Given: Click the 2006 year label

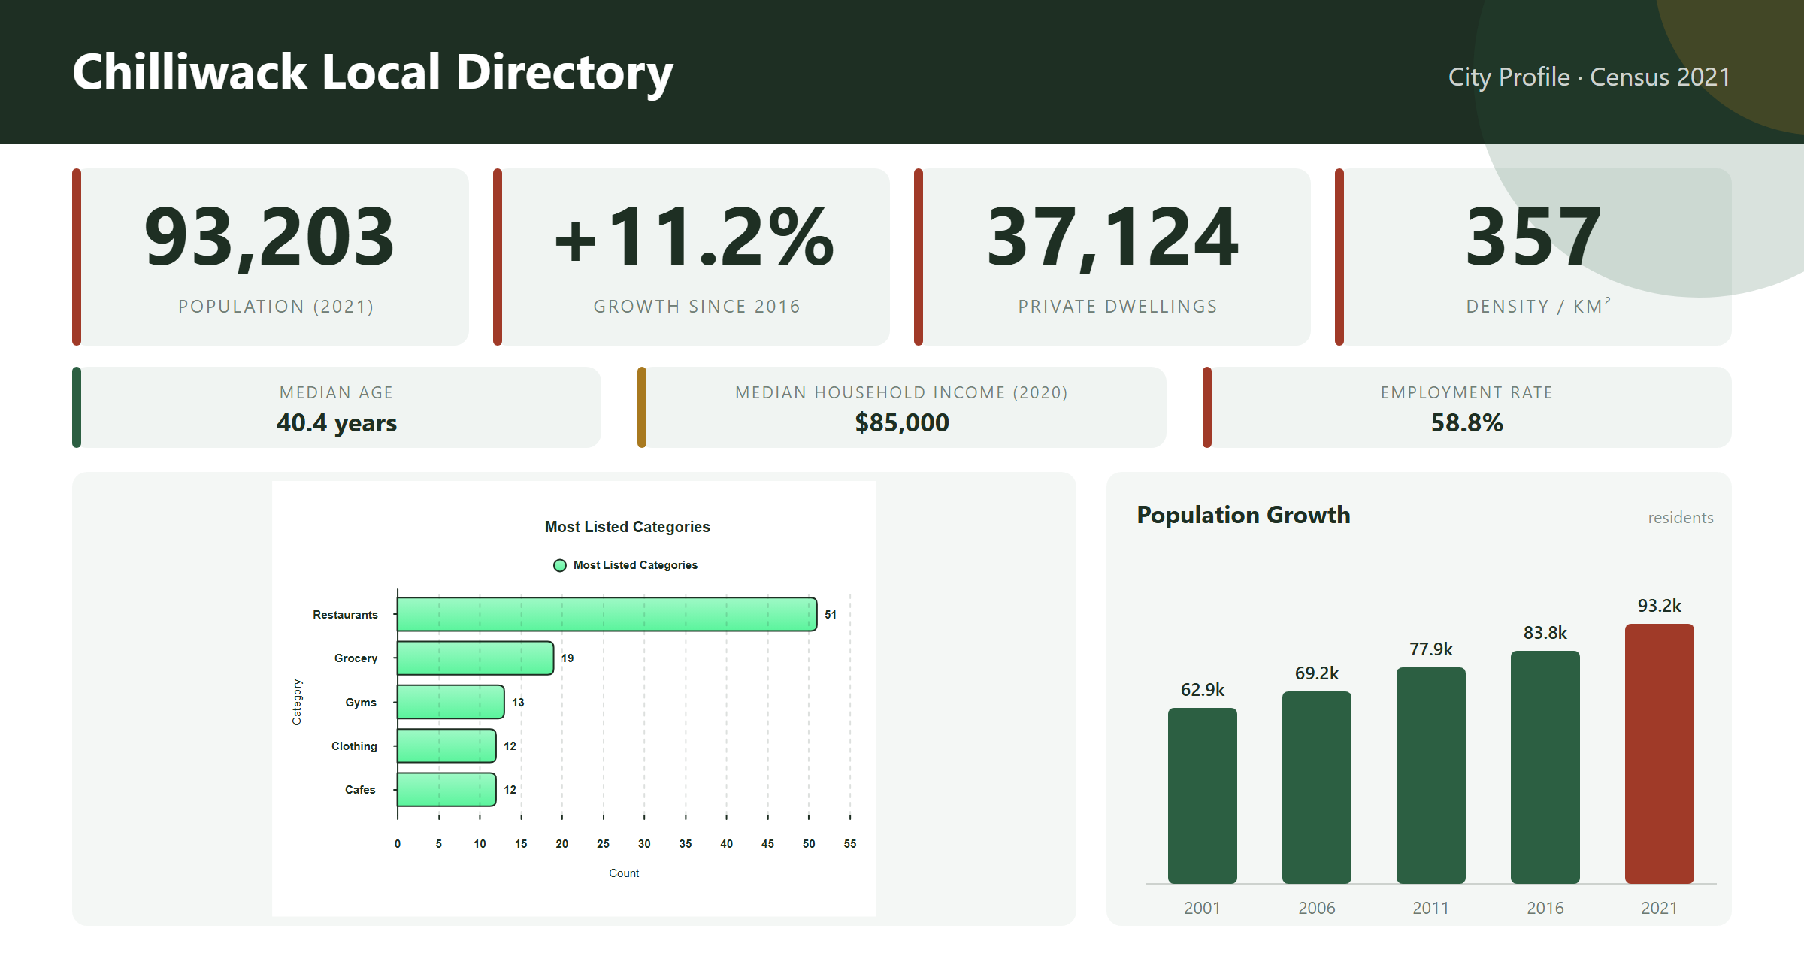Looking at the screenshot, I should 1317,908.
